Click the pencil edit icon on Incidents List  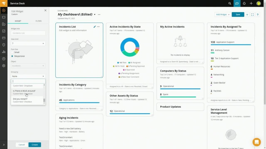(95, 27)
